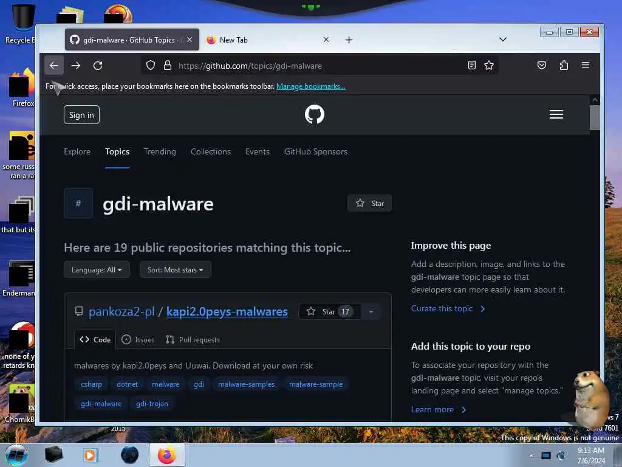Image resolution: width=622 pixels, height=467 pixels.
Task: Click the dotnet topic tag
Action: click(128, 384)
